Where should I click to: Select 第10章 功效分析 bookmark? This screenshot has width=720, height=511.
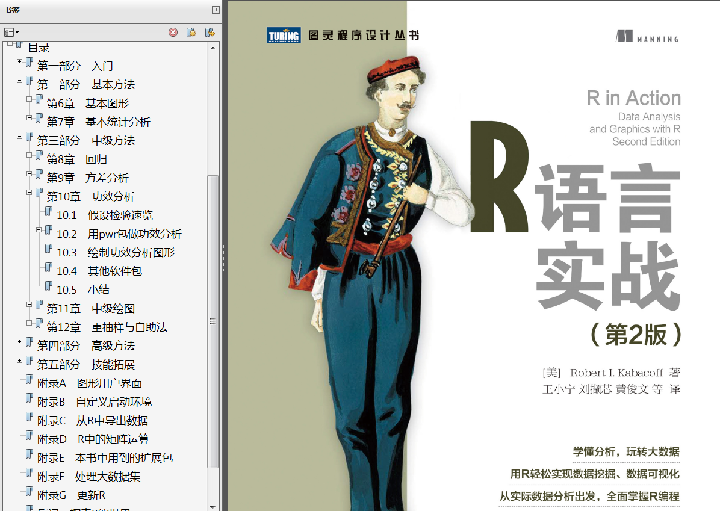point(90,196)
